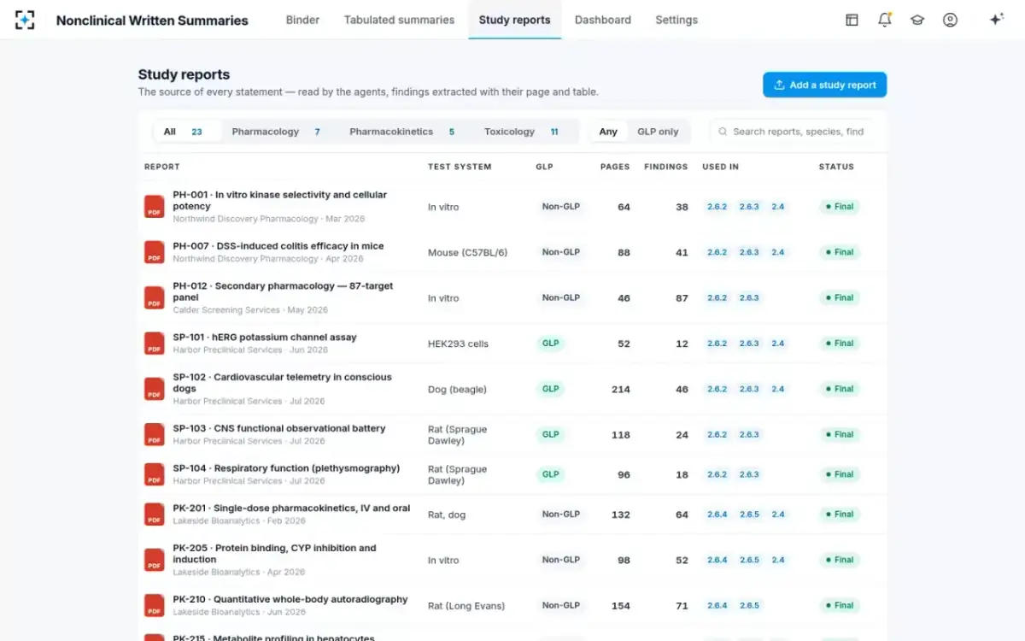Open the PDF icon for PH-012 report
Screen dimensions: 1025x641
[154, 298]
